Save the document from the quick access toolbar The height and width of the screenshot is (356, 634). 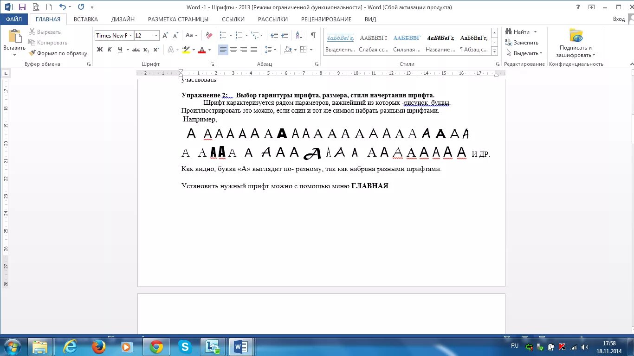(x=22, y=7)
